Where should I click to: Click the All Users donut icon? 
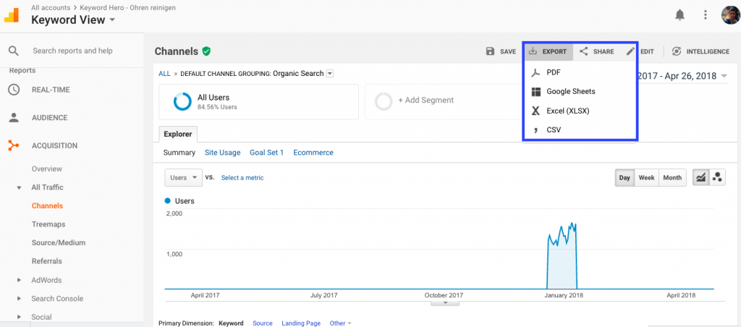[x=182, y=101]
